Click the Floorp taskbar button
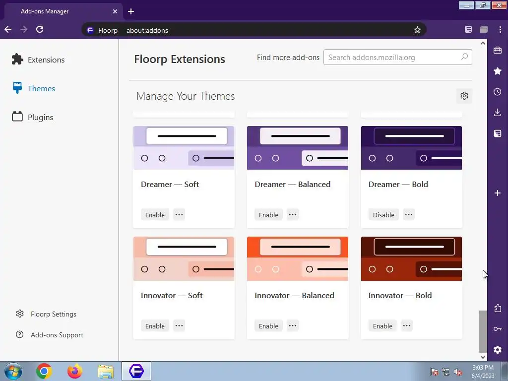 coord(136,371)
